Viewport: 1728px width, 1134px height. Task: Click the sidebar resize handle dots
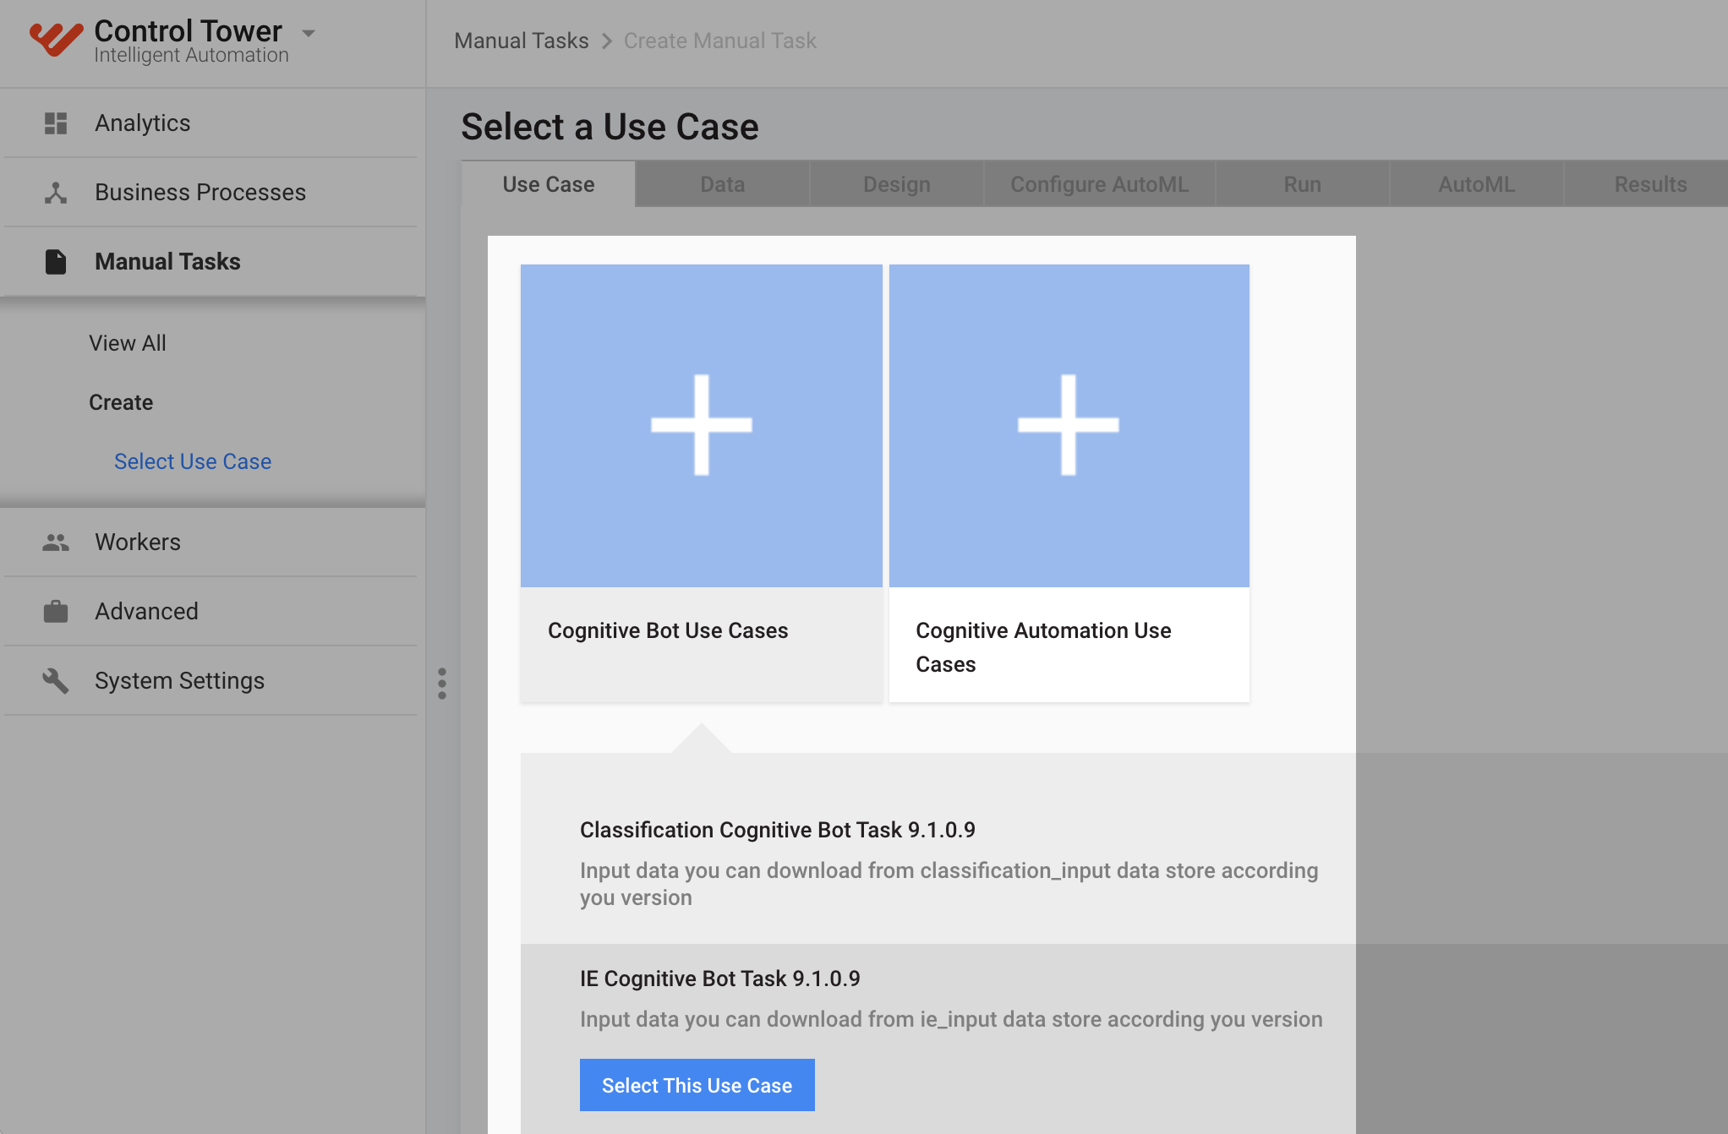(442, 684)
